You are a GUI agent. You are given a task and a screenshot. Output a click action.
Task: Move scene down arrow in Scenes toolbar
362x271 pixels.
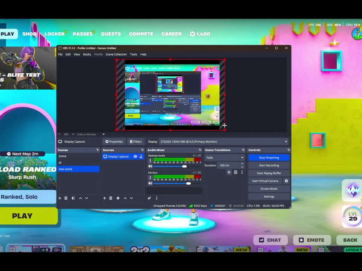click(87, 198)
